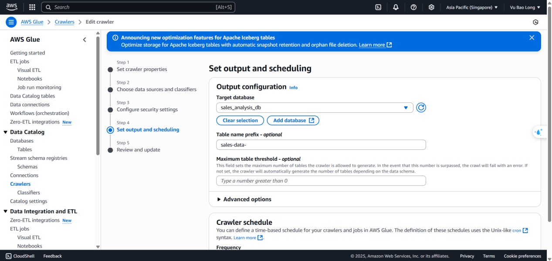Open the Info link beside Output configuration
This screenshot has width=552, height=261.
tap(294, 88)
